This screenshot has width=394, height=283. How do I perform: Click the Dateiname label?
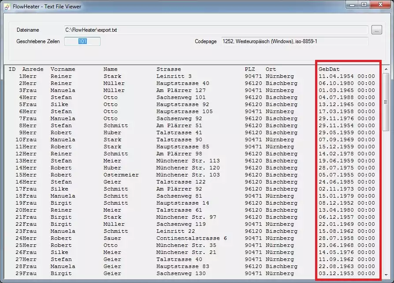[x=28, y=30]
